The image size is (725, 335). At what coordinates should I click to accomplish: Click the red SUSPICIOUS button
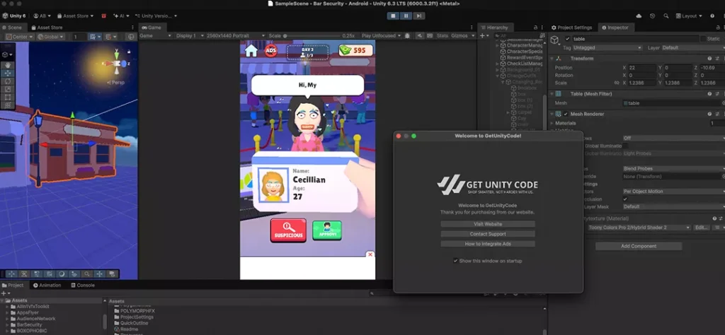click(289, 230)
